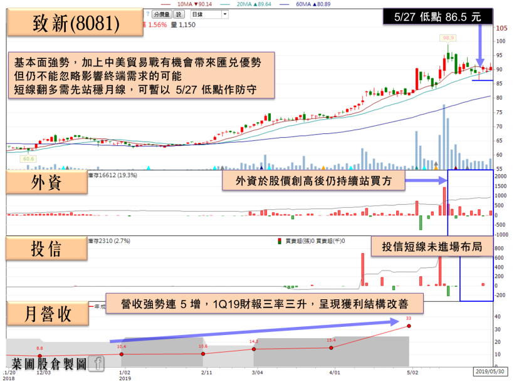Image resolution: width=514 pixels, height=382 pixels.
Task: Select the 14.3 revenue data point
Action: pos(254,349)
